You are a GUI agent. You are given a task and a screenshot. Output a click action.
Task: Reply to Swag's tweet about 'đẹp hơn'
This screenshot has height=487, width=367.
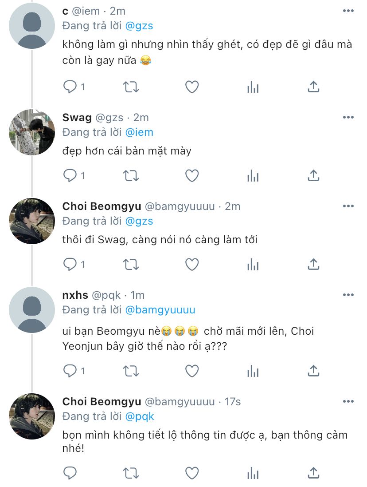point(70,176)
